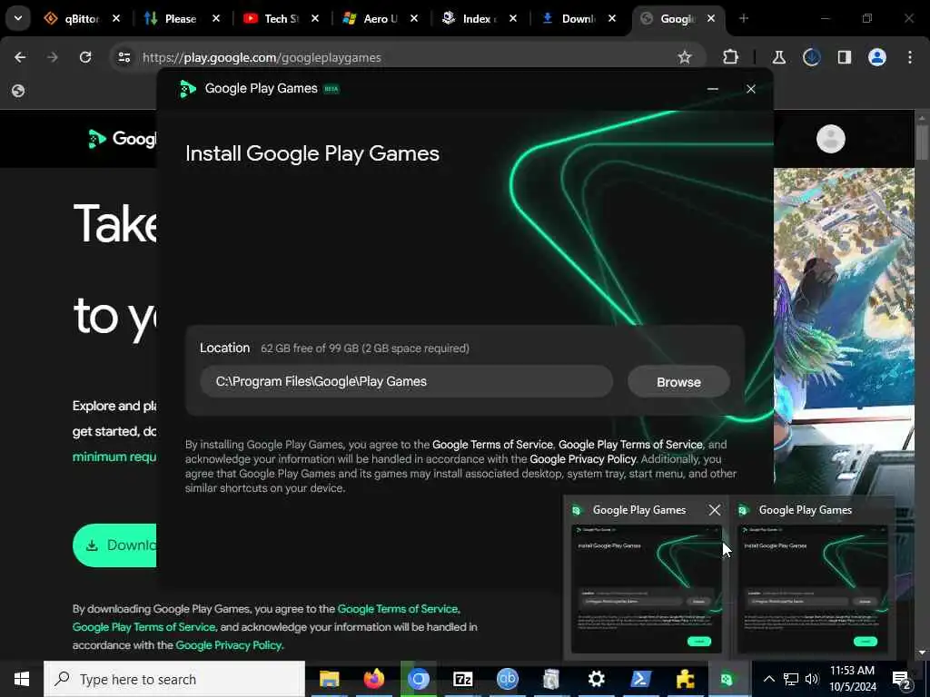Bookmark this page with the star icon
Image resolution: width=930 pixels, height=697 pixels.
(x=685, y=57)
